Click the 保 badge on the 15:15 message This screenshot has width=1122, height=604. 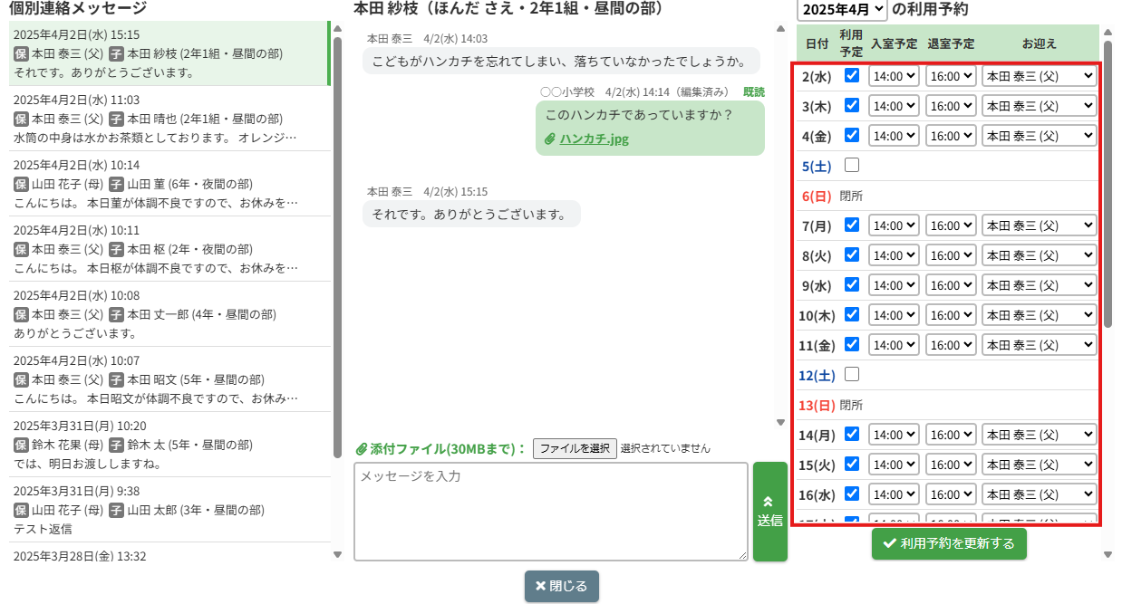point(22,53)
